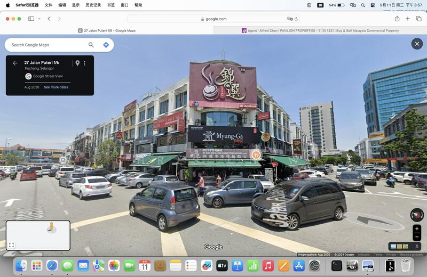
Task: Expand the minimap with the fullscreen corner icon
Action: click(11, 245)
